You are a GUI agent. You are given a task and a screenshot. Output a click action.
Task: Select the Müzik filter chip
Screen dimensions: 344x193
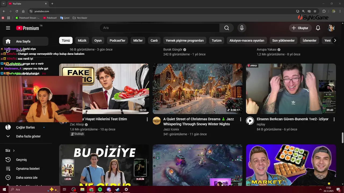coord(82,40)
